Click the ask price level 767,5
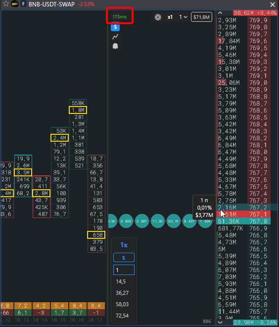Image resolution: width=279 pixels, height=327 pixels. [258, 187]
